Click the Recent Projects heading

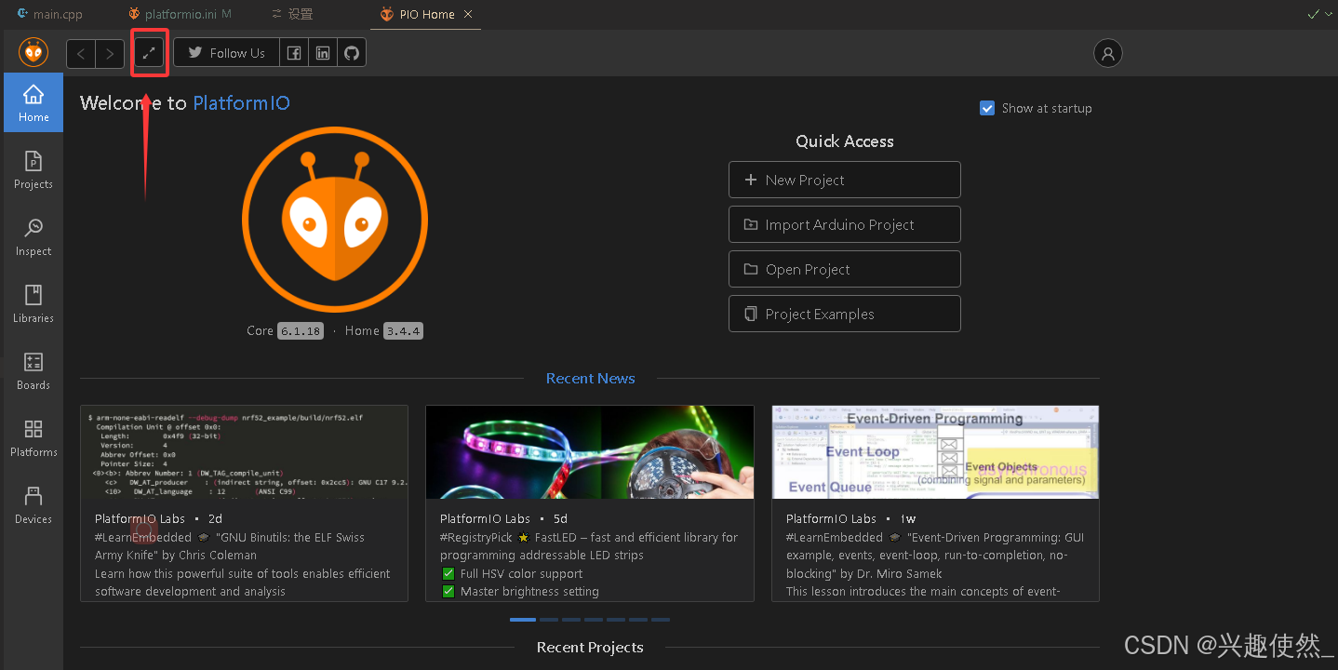click(x=590, y=647)
